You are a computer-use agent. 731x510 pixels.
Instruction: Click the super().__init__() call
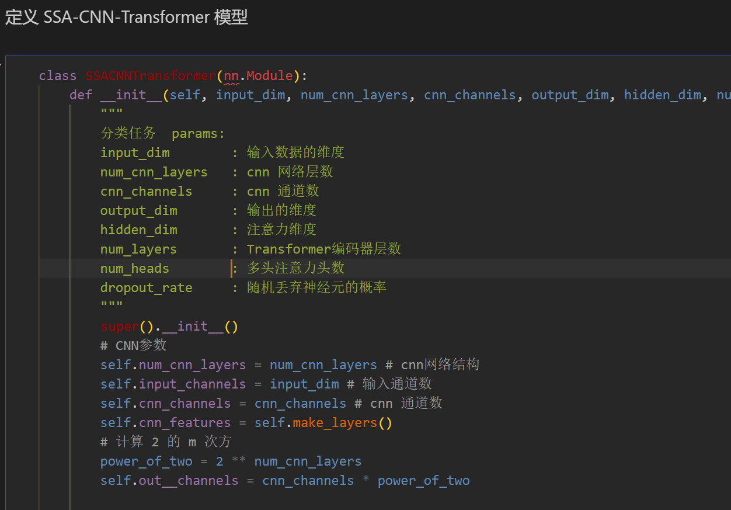point(169,326)
